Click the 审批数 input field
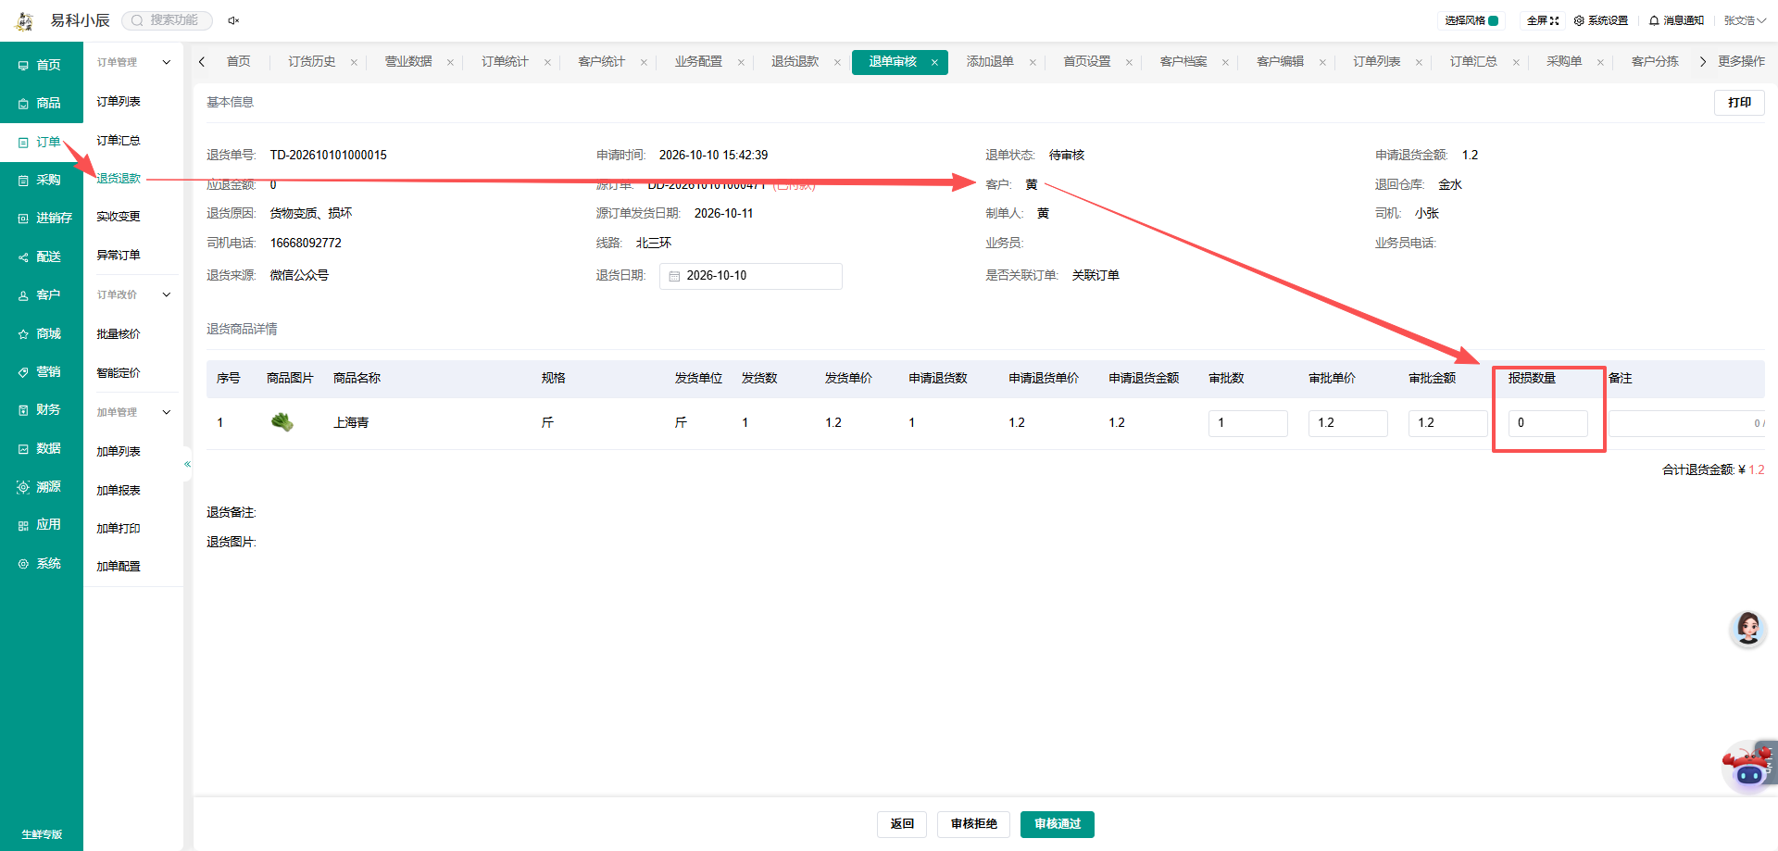 point(1248,423)
